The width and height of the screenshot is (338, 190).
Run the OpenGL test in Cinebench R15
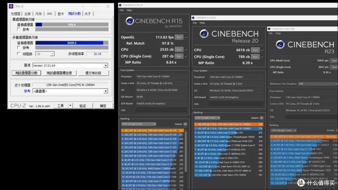(179, 37)
